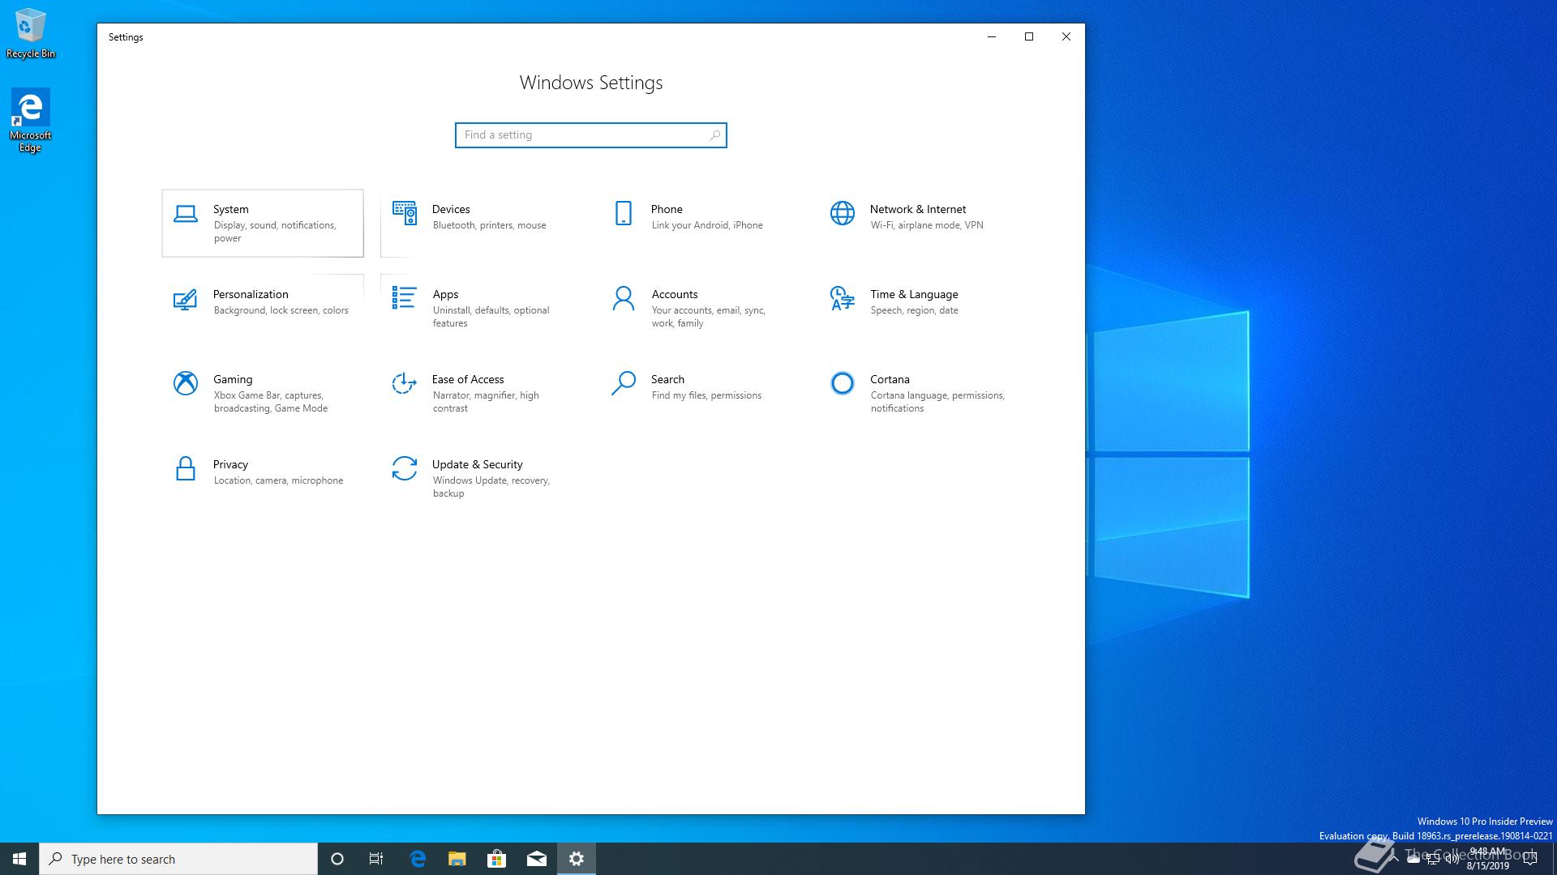Viewport: 1557px width, 875px height.
Task: Open the Devices keyboard and speaker icon
Action: [405, 213]
